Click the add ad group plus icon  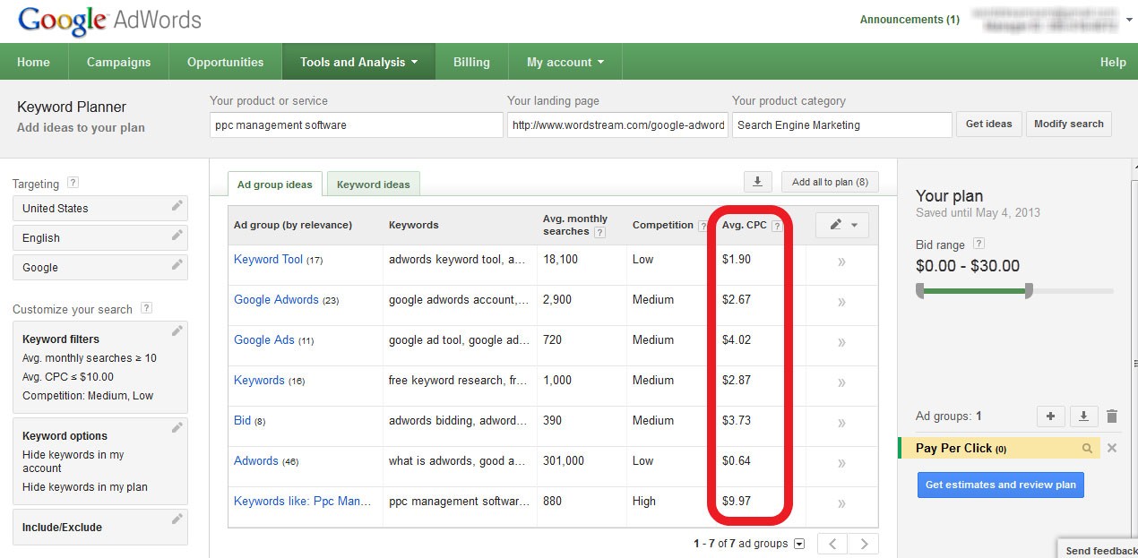(1050, 416)
